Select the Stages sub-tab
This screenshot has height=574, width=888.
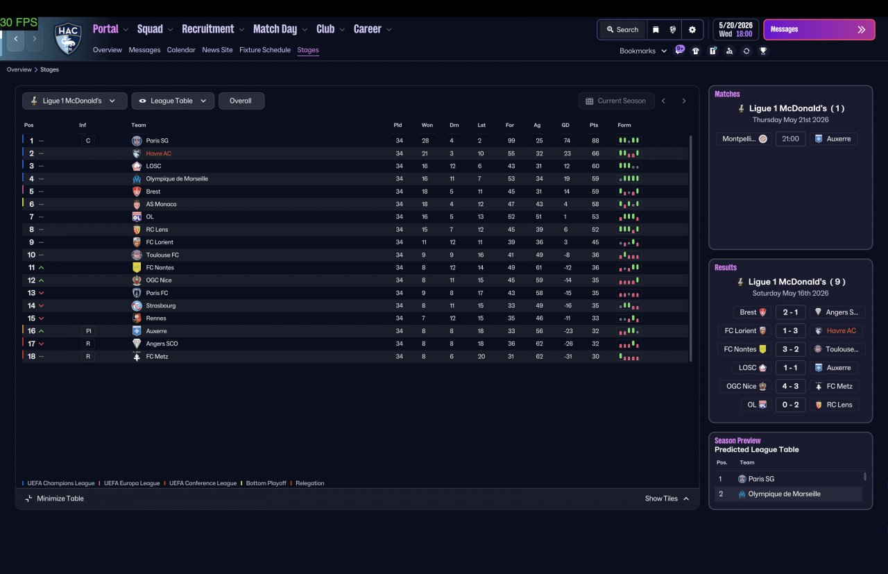point(308,50)
